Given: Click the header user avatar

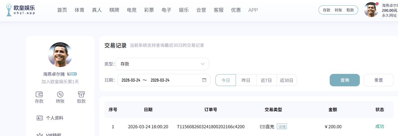Looking at the screenshot, I should (371, 10).
